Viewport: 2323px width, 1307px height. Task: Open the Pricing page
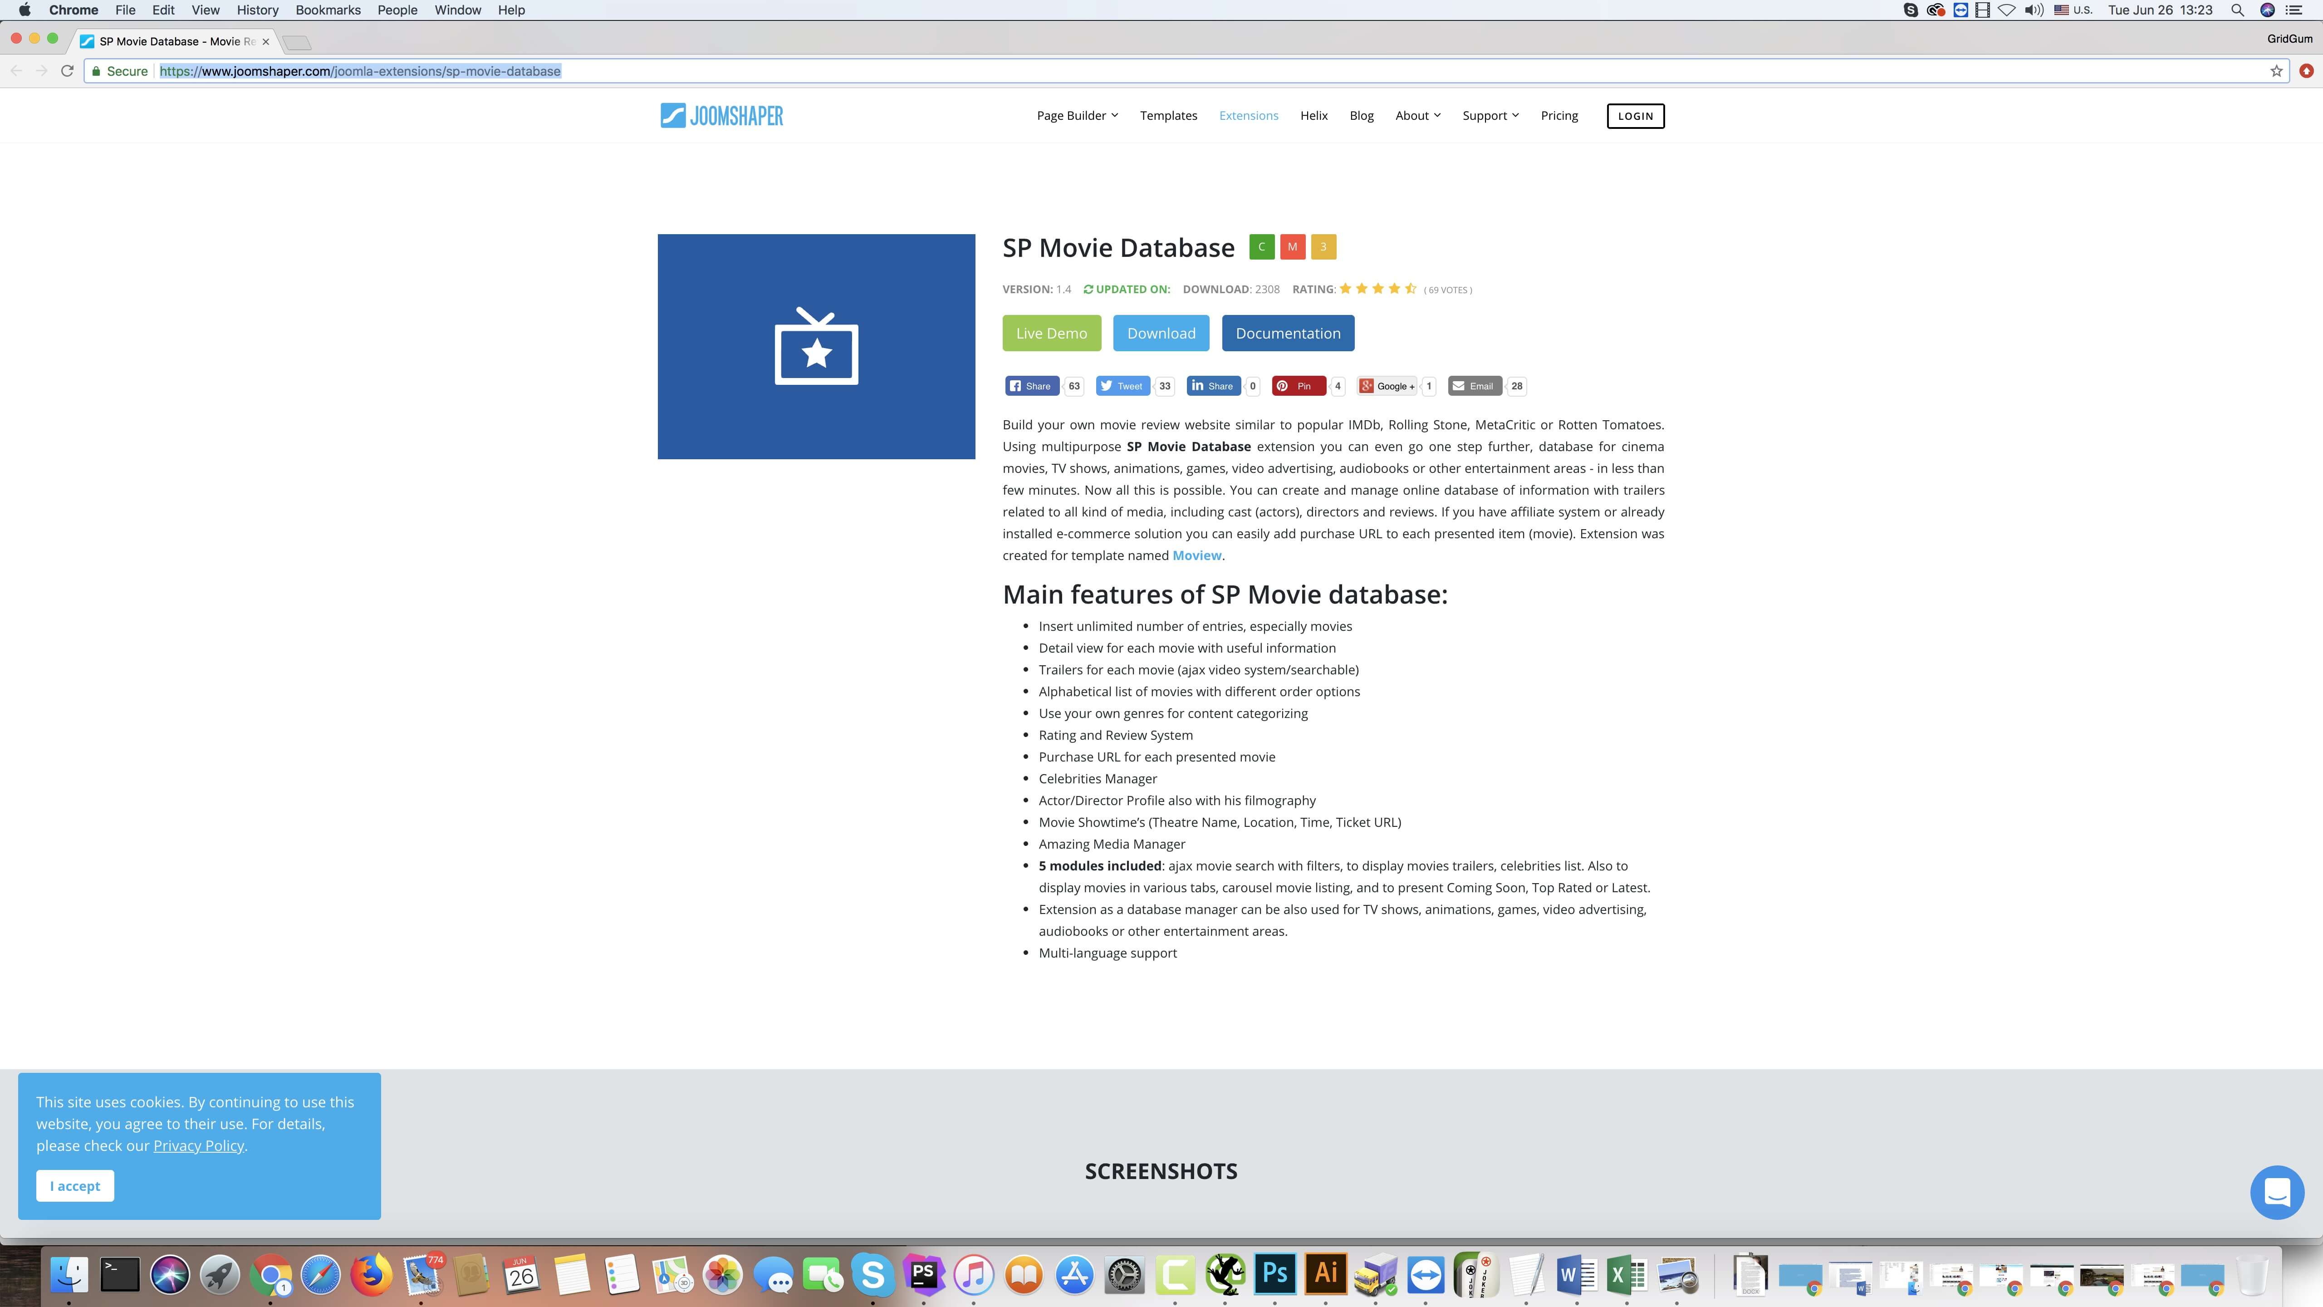tap(1559, 115)
